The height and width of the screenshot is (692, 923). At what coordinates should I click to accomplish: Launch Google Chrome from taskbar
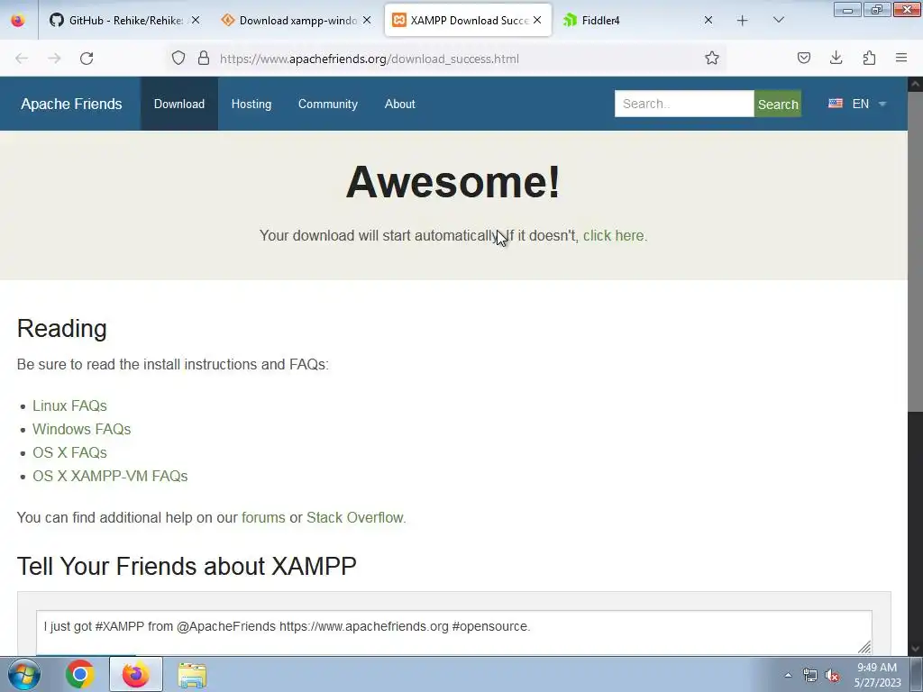pos(80,674)
